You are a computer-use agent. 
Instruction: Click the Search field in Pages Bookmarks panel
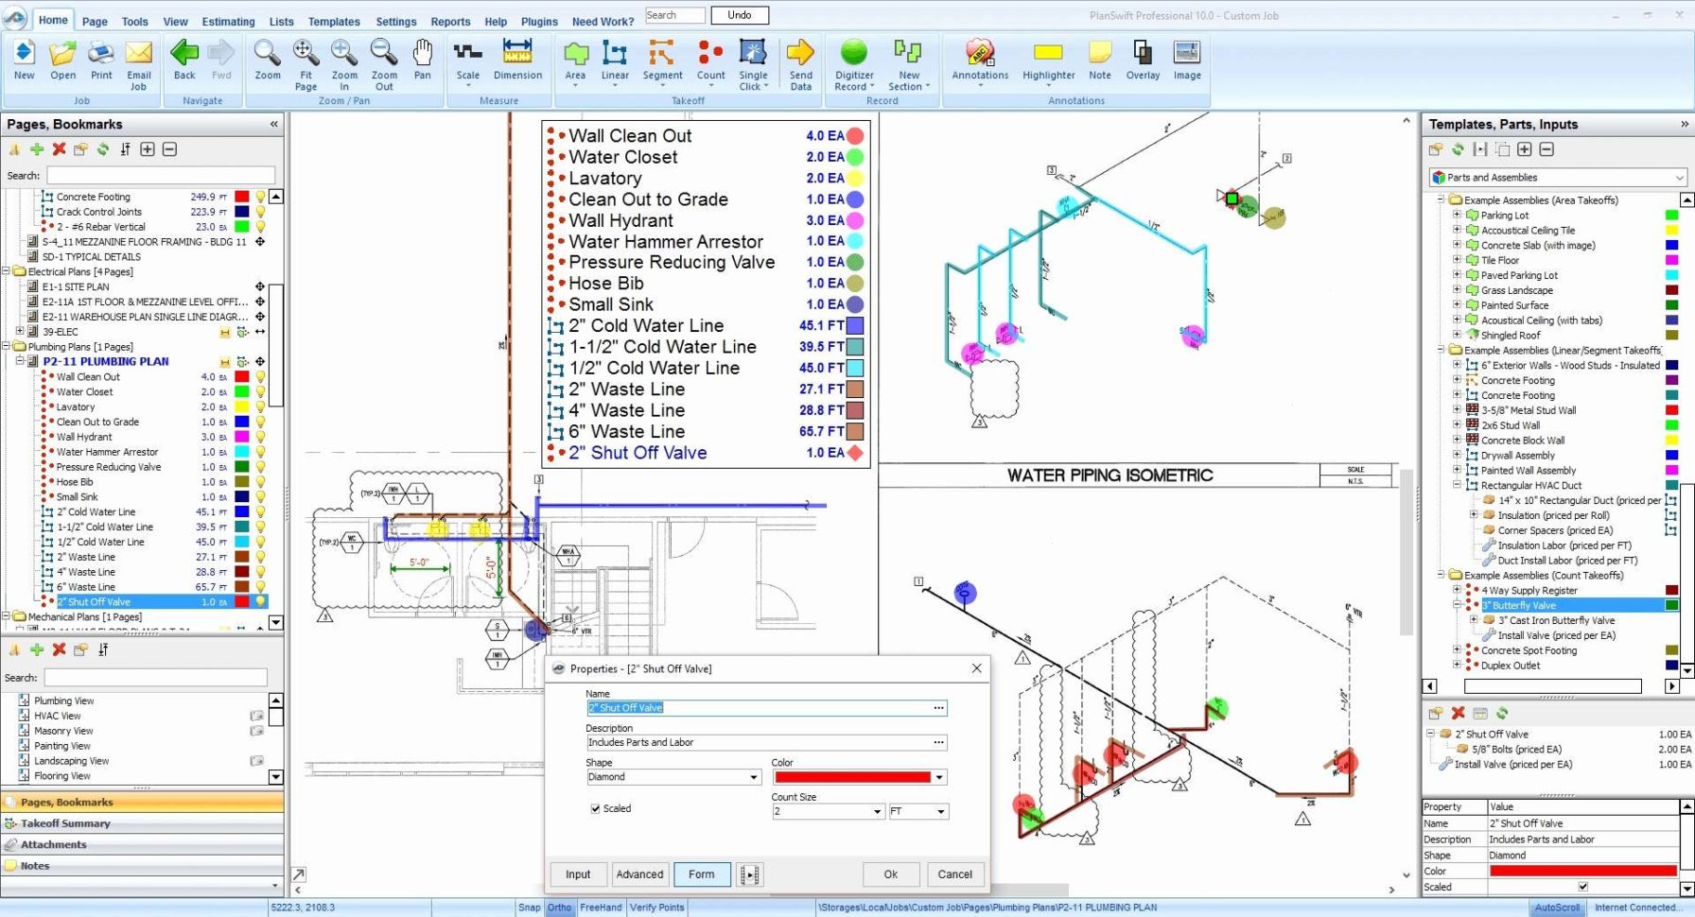point(159,175)
